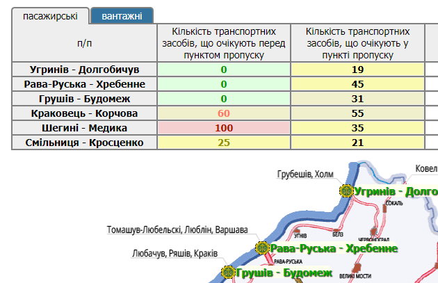Click Шегині - Медика row label
The height and width of the screenshot is (283, 438).
(x=86, y=128)
